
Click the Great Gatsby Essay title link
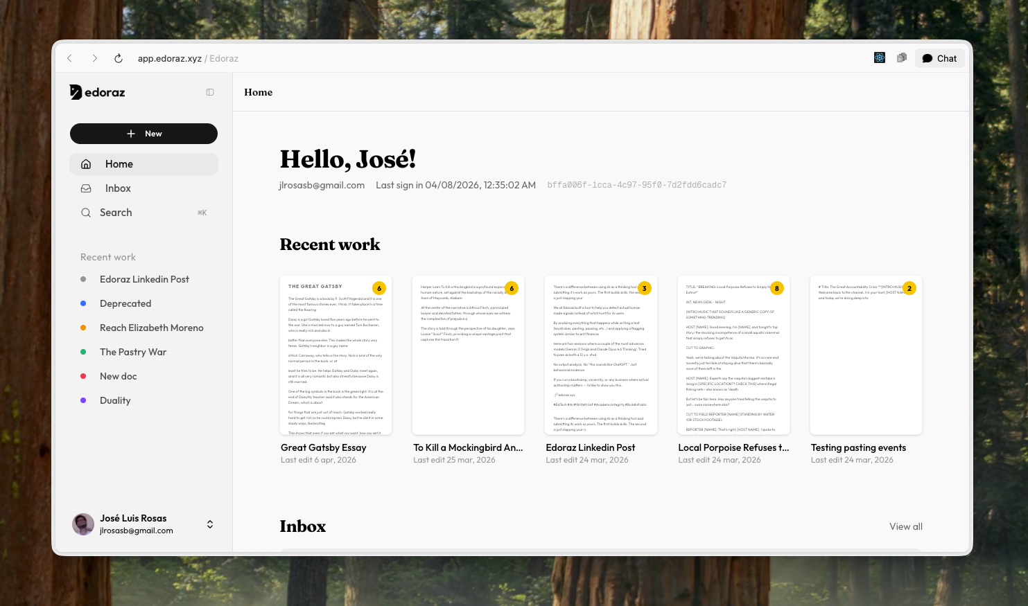click(324, 447)
